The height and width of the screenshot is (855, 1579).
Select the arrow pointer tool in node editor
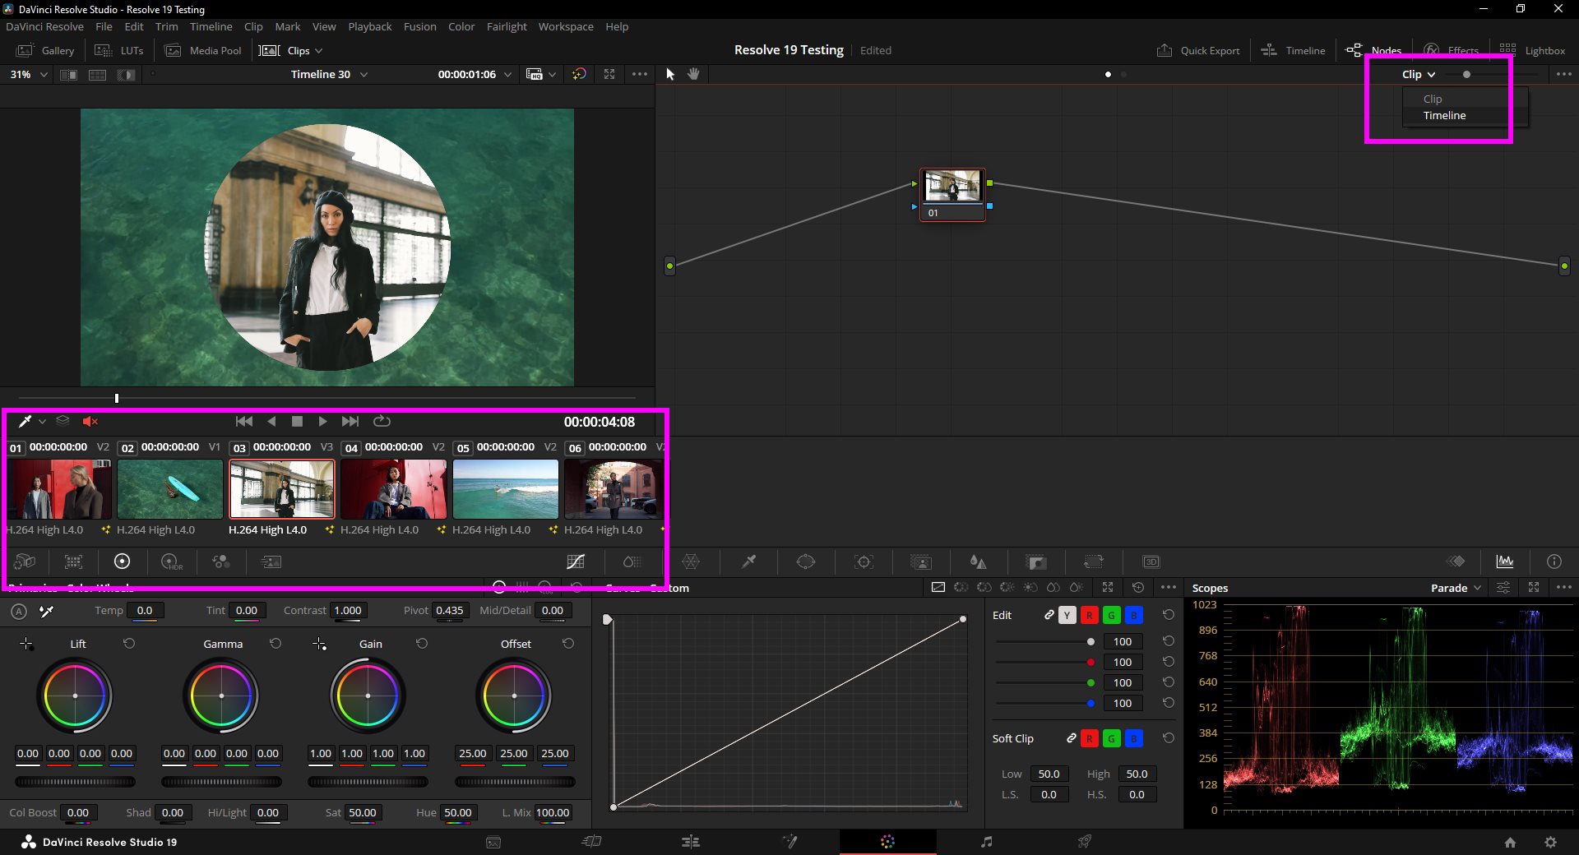pyautogui.click(x=670, y=74)
